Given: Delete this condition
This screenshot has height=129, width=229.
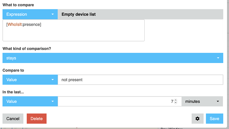Looking at the screenshot, I should point(37,118).
